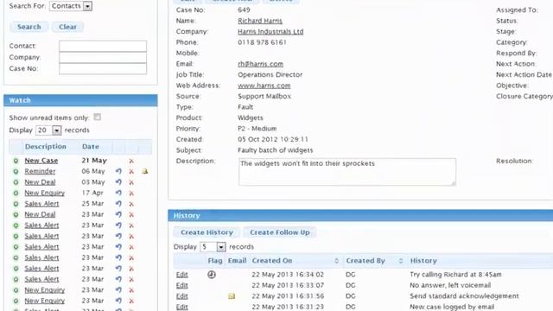Open Richard Harris contact link
This screenshot has height=311, width=553.
pyautogui.click(x=260, y=21)
